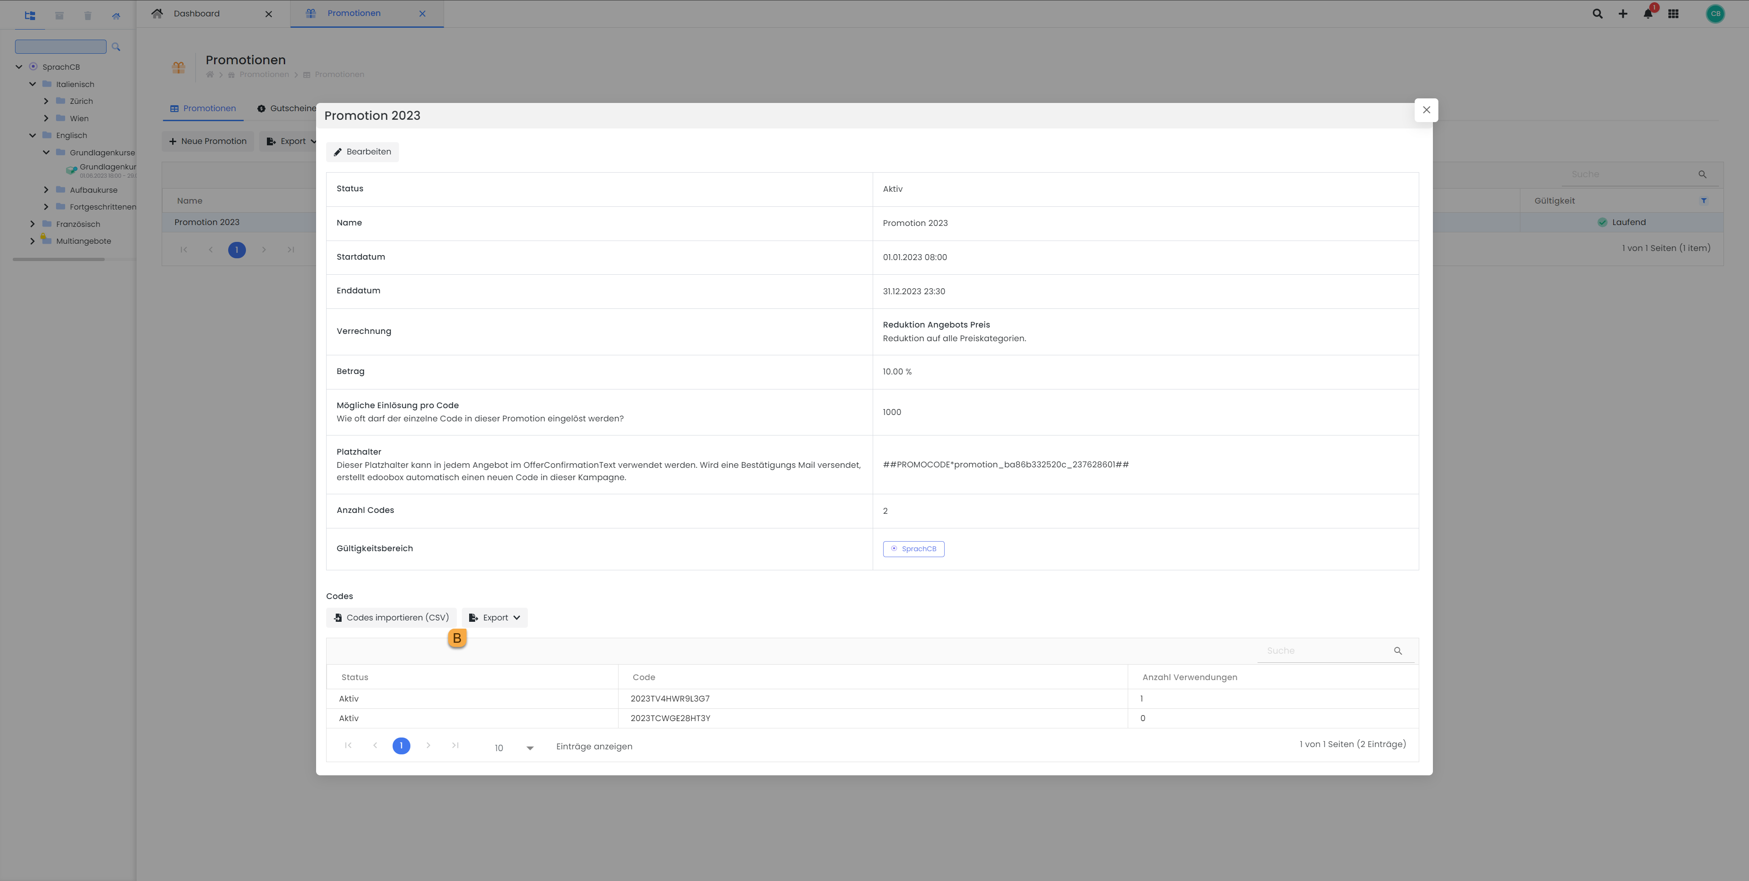Click Codes importieren (CSV) button
Image resolution: width=1749 pixels, height=881 pixels.
coord(391,617)
